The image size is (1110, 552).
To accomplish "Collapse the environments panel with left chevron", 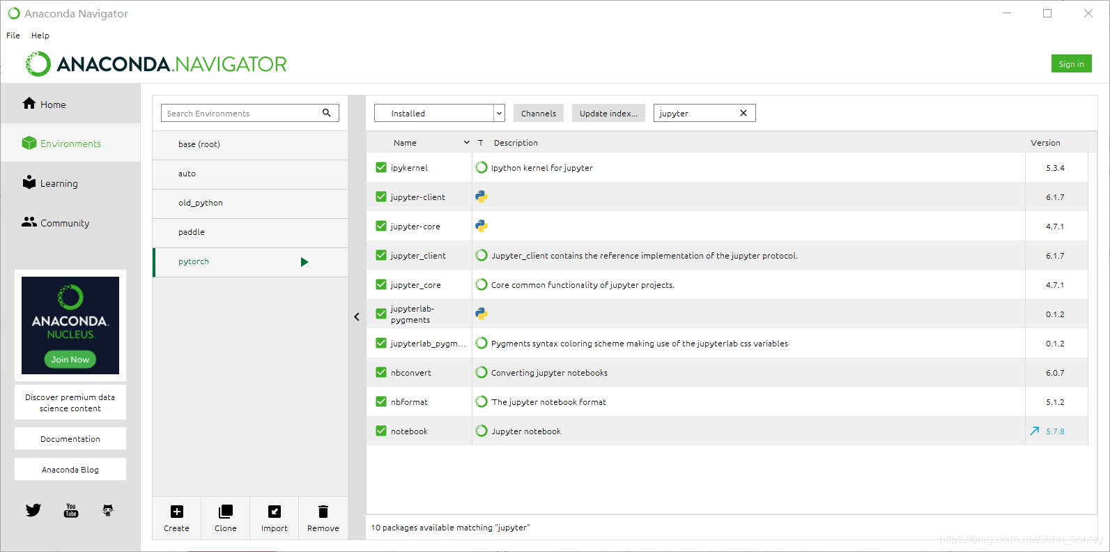I will pyautogui.click(x=357, y=316).
